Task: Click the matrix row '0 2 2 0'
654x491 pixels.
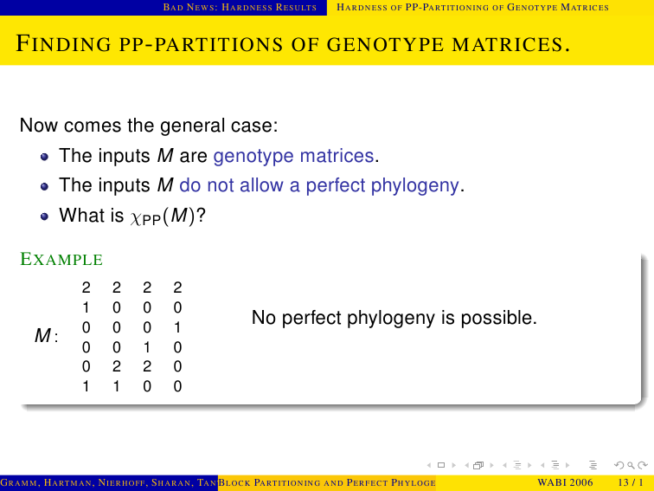Action: (x=131, y=366)
